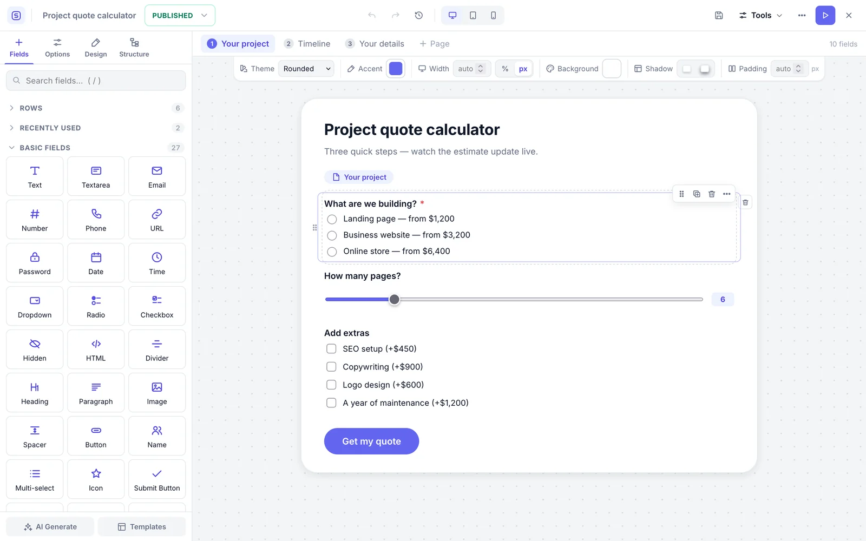Open the Tools dropdown menu
This screenshot has width=866, height=541.
760,15
